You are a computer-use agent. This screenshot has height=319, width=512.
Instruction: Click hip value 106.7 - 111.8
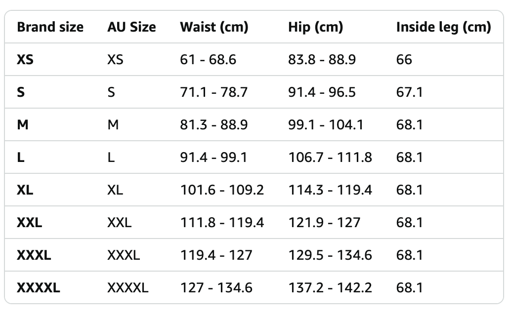(x=330, y=158)
